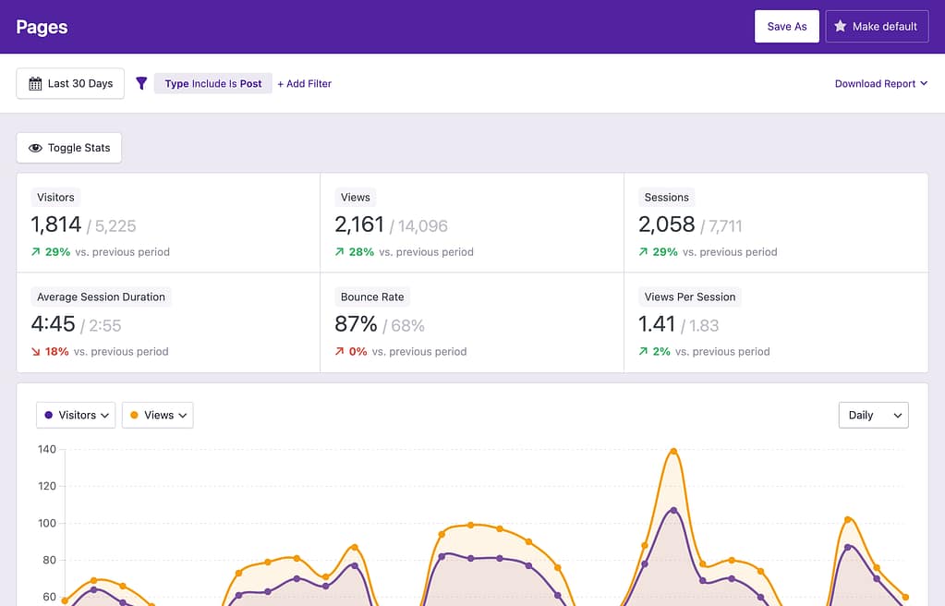This screenshot has height=606, width=945.
Task: Click the Save As button
Action: [x=786, y=27]
